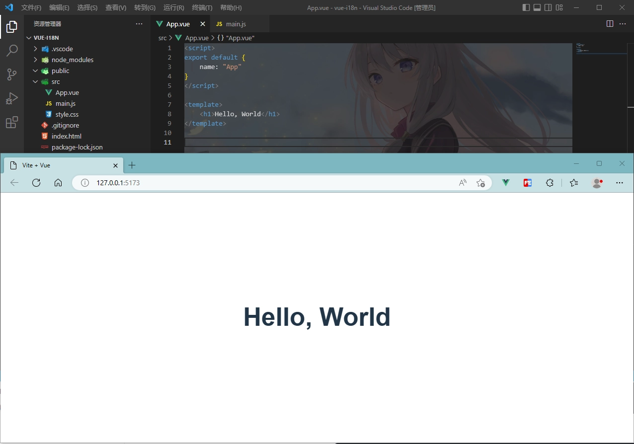Toggle bottom panel layout icon
The width and height of the screenshot is (634, 444).
(537, 7)
